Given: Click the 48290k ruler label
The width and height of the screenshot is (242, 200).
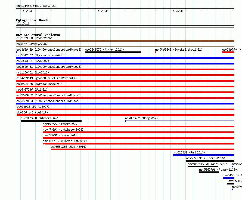Looking at the screenshot, I should click(x=103, y=11).
